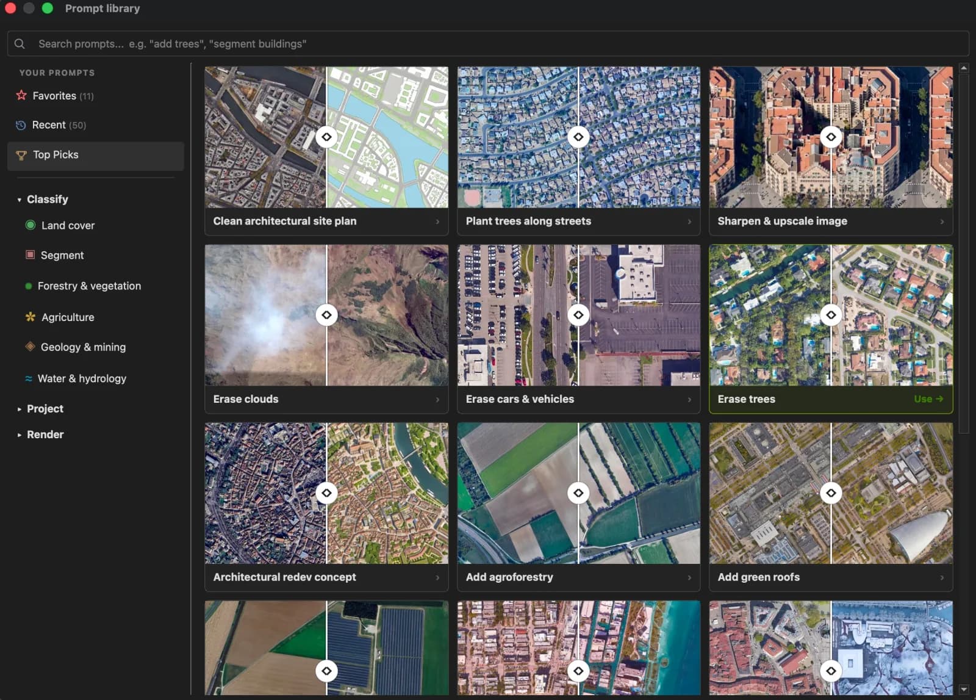Viewport: 976px width, 700px height.
Task: Click compare handle on snowy town card
Action: tap(831, 671)
